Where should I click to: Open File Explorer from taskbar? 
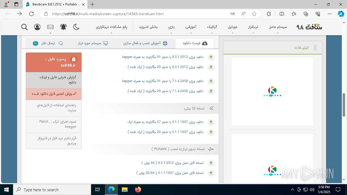124,190
